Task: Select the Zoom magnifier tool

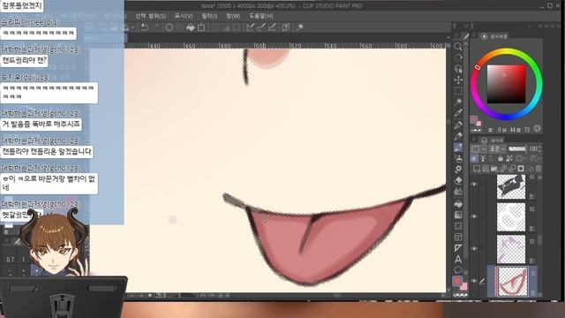Action: [x=458, y=47]
